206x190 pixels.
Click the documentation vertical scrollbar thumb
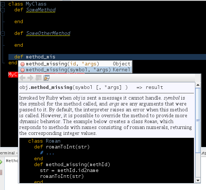pos(198,121)
